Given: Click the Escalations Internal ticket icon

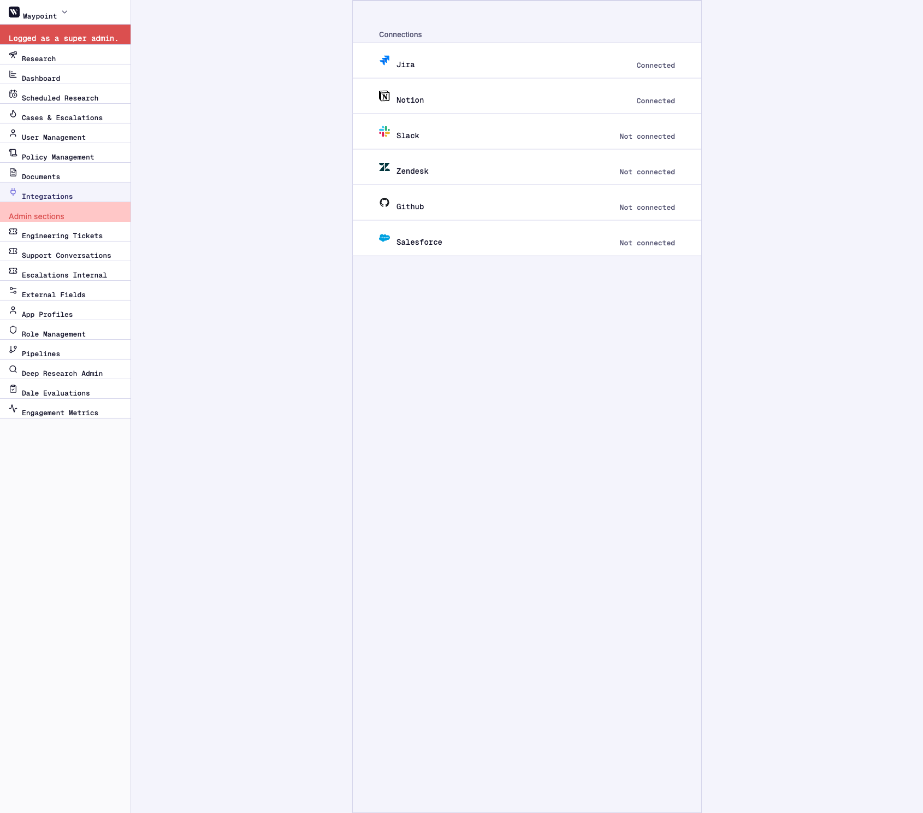Looking at the screenshot, I should pos(13,271).
